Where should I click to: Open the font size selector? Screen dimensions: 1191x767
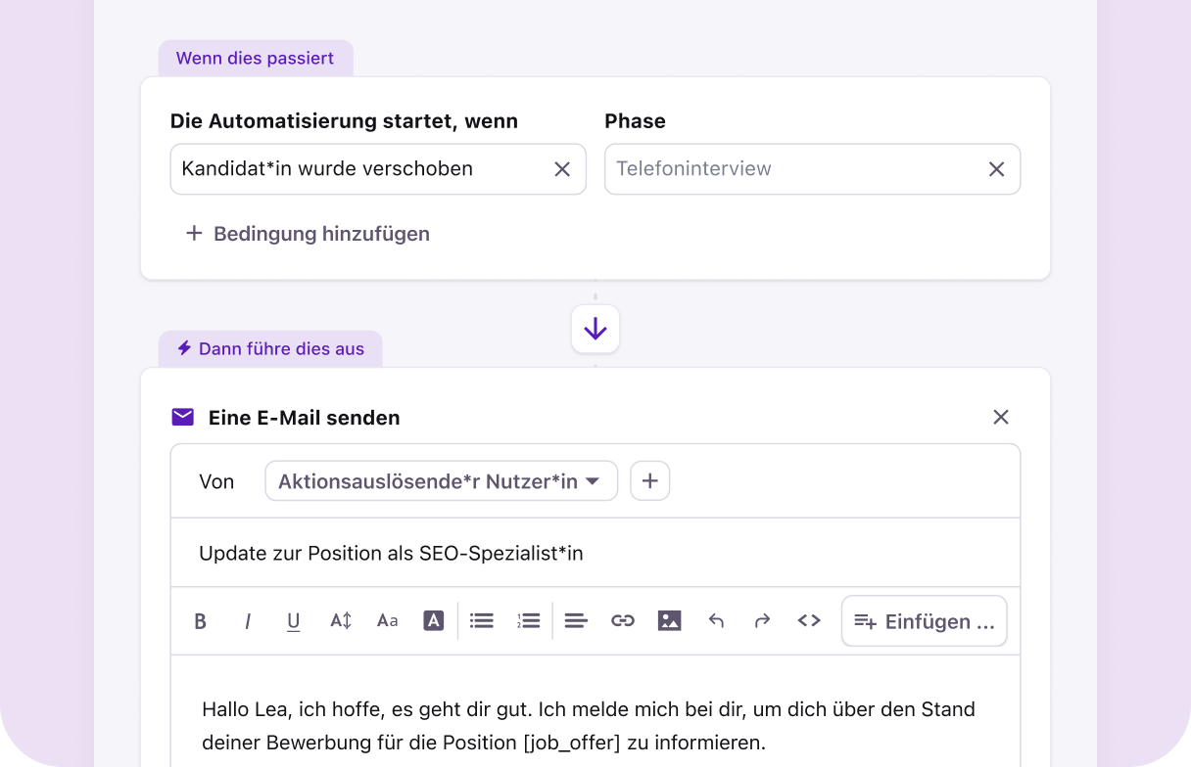click(x=387, y=620)
